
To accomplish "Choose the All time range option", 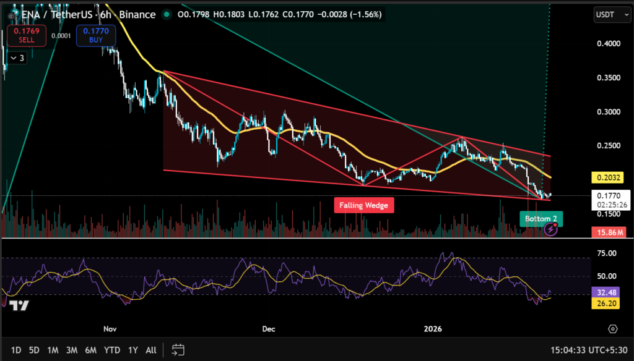I will tap(151, 350).
